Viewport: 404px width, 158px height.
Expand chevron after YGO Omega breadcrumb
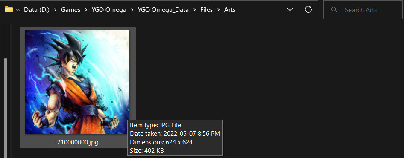(x=132, y=10)
